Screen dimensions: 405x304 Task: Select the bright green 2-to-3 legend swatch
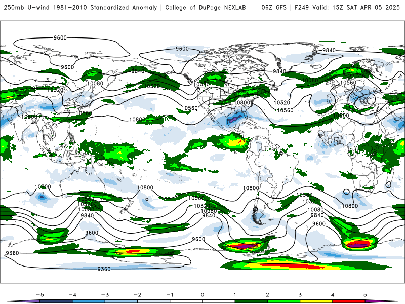click(283, 301)
